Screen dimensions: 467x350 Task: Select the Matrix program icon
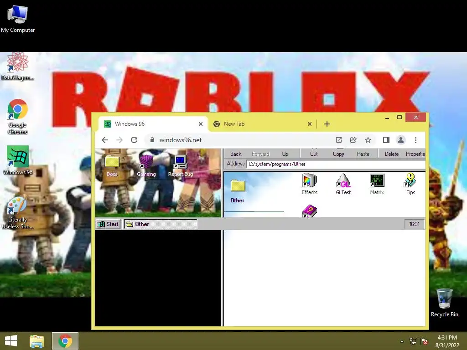[x=377, y=184]
